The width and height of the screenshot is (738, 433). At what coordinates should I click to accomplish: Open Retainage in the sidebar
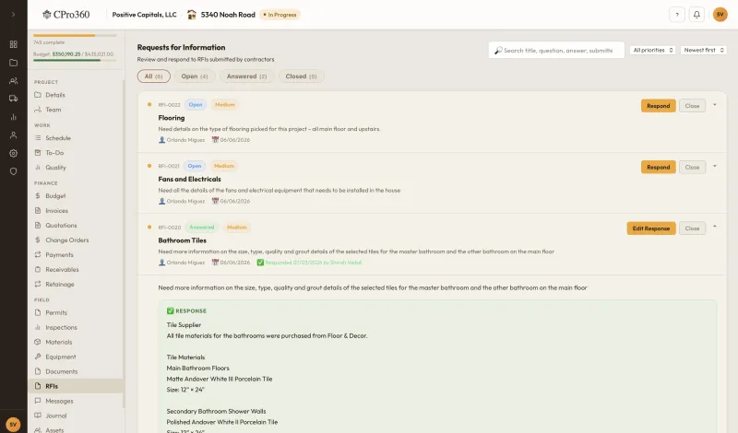76,284
